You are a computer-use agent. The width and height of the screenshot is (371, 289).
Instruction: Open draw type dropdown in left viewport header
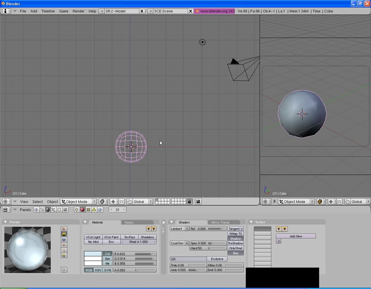coord(103,201)
